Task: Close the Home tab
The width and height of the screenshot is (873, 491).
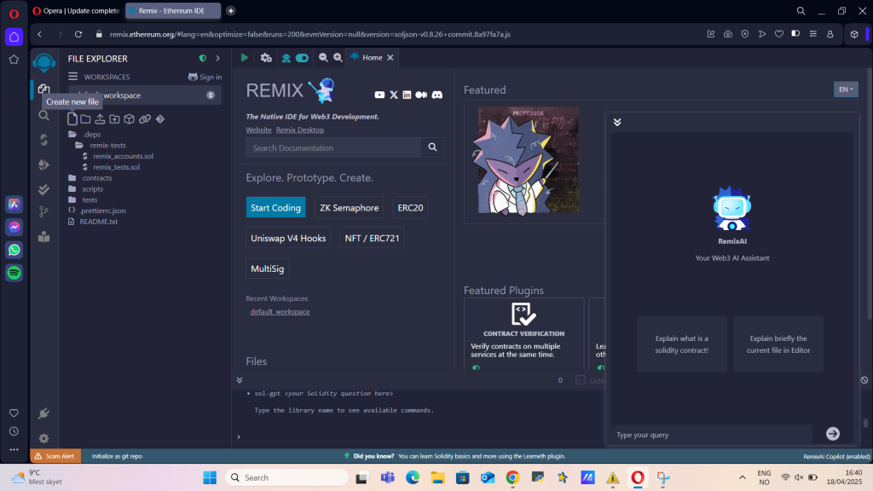Action: [x=390, y=57]
